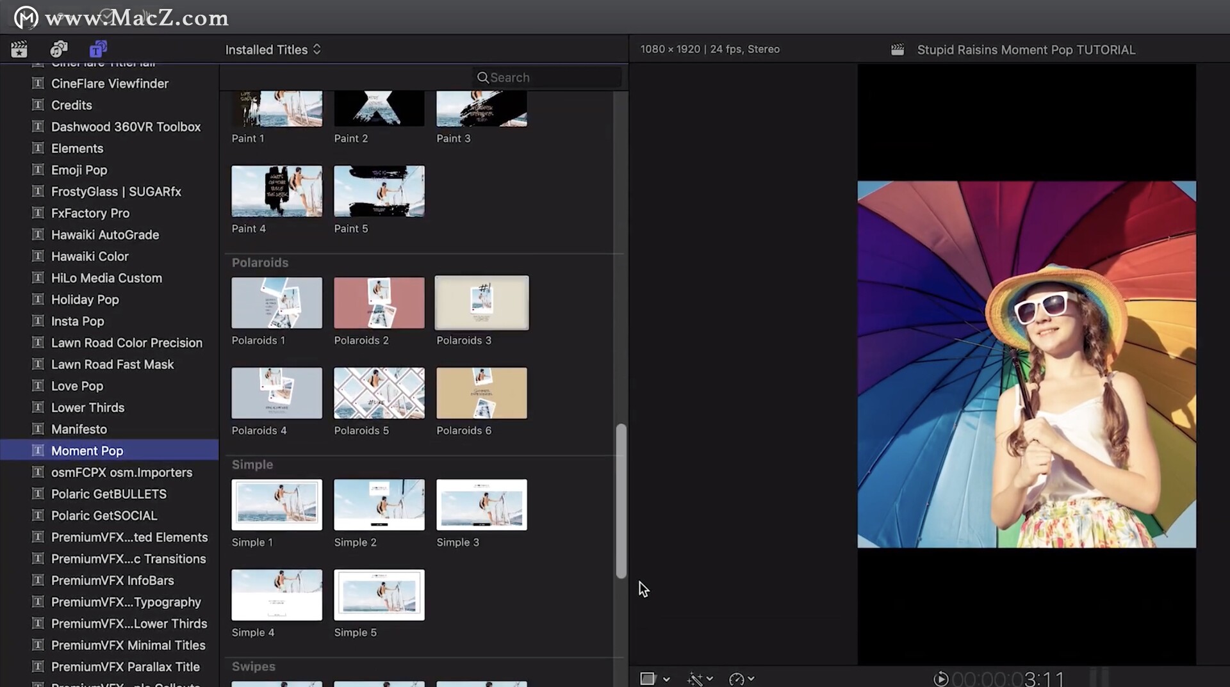Click the title icon beside Polaric GetBULLETS
Image resolution: width=1230 pixels, height=687 pixels.
pos(38,494)
